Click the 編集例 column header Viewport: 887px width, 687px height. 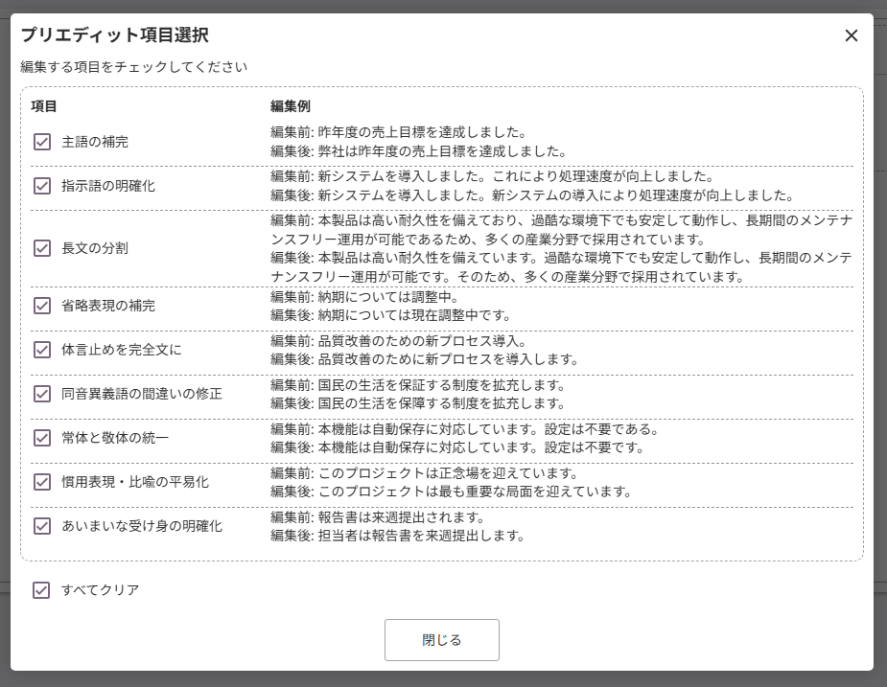[x=291, y=106]
